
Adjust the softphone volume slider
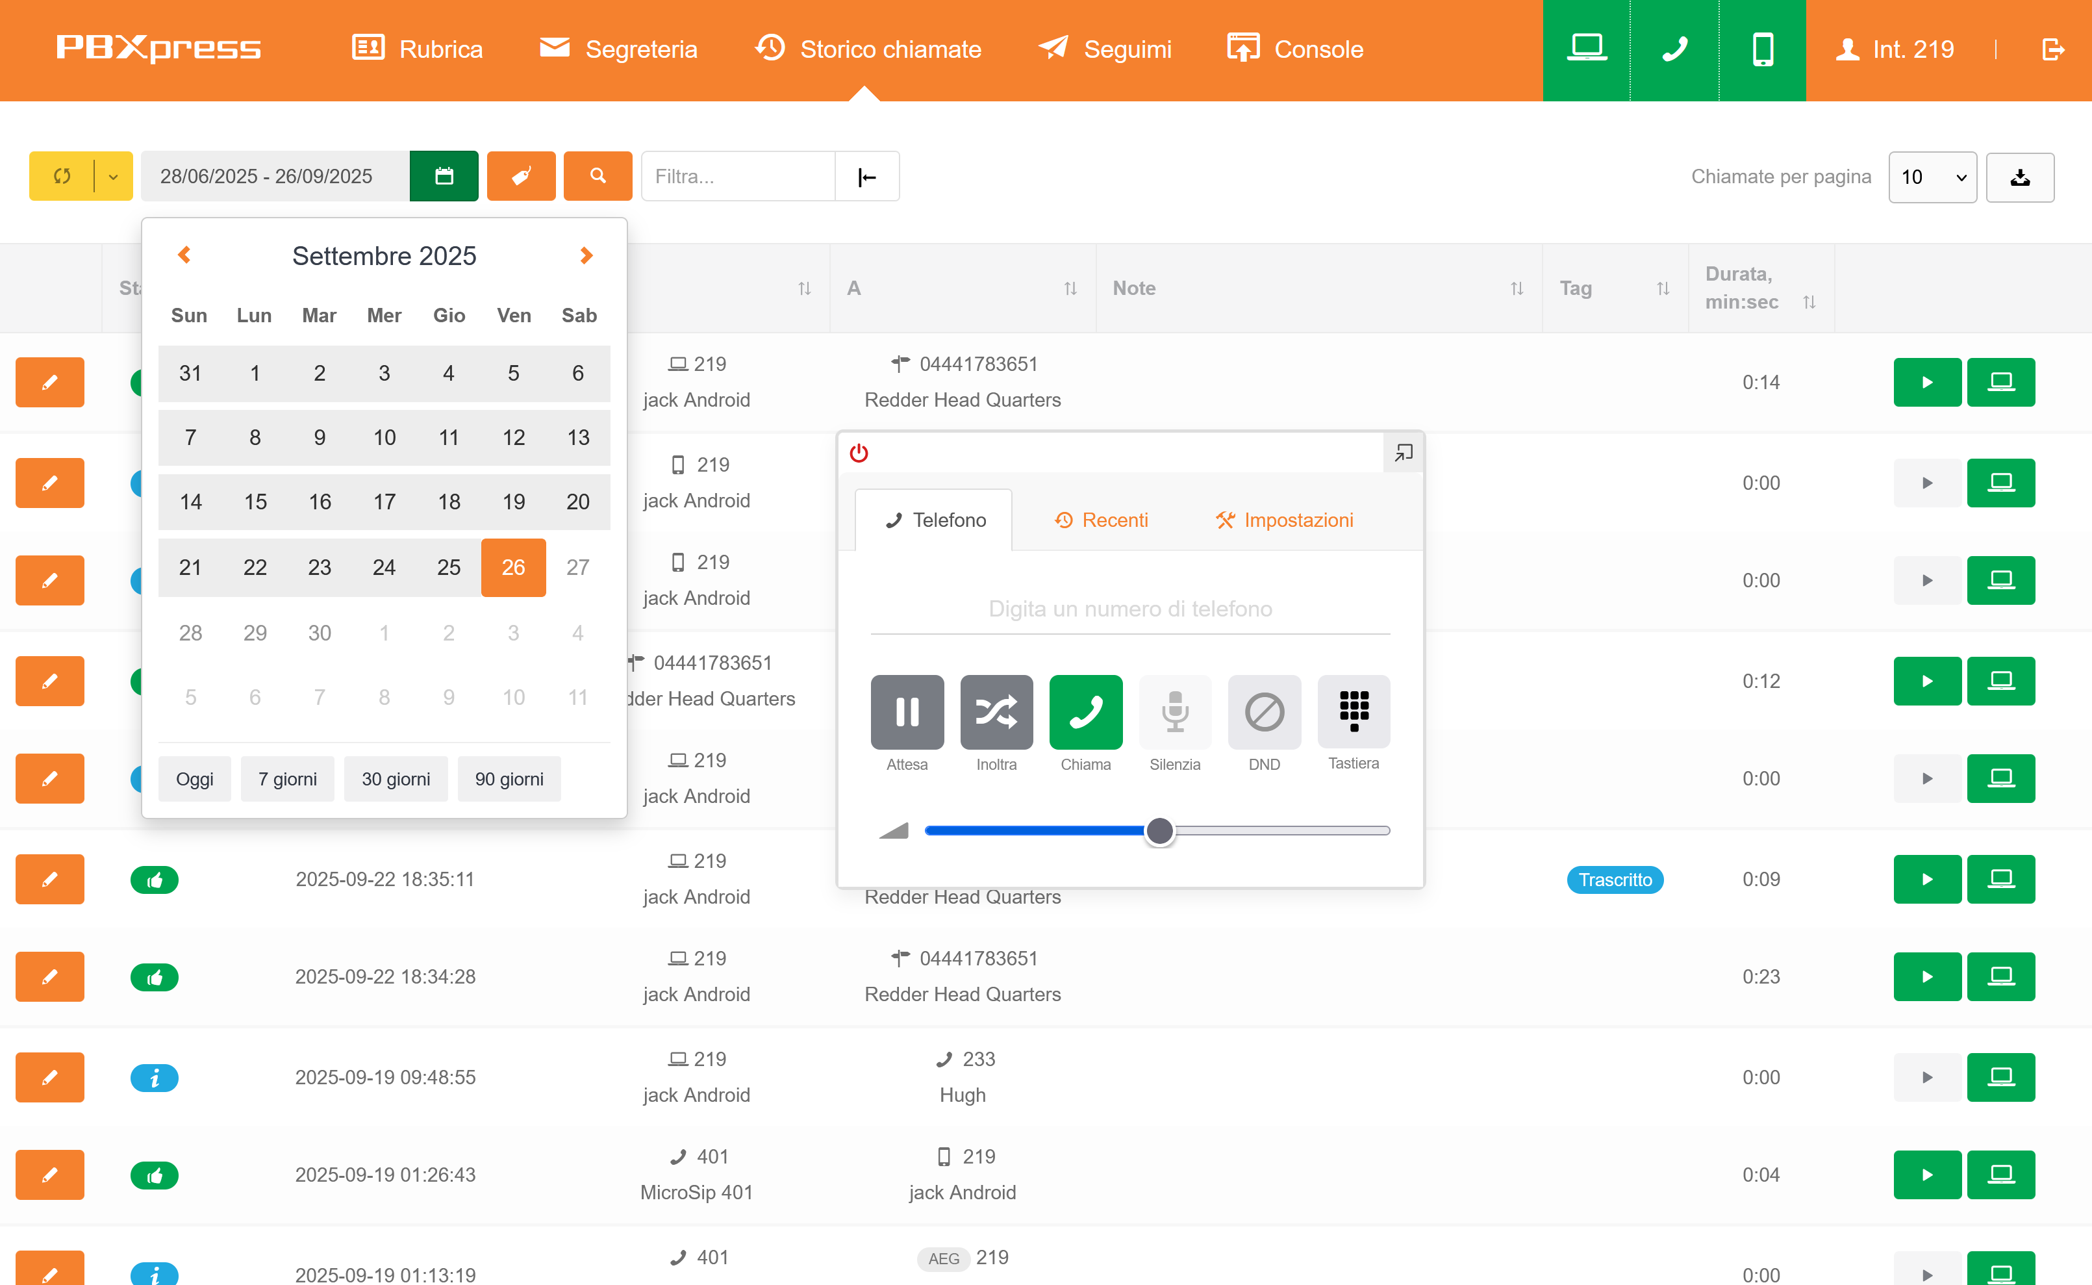click(x=1158, y=830)
